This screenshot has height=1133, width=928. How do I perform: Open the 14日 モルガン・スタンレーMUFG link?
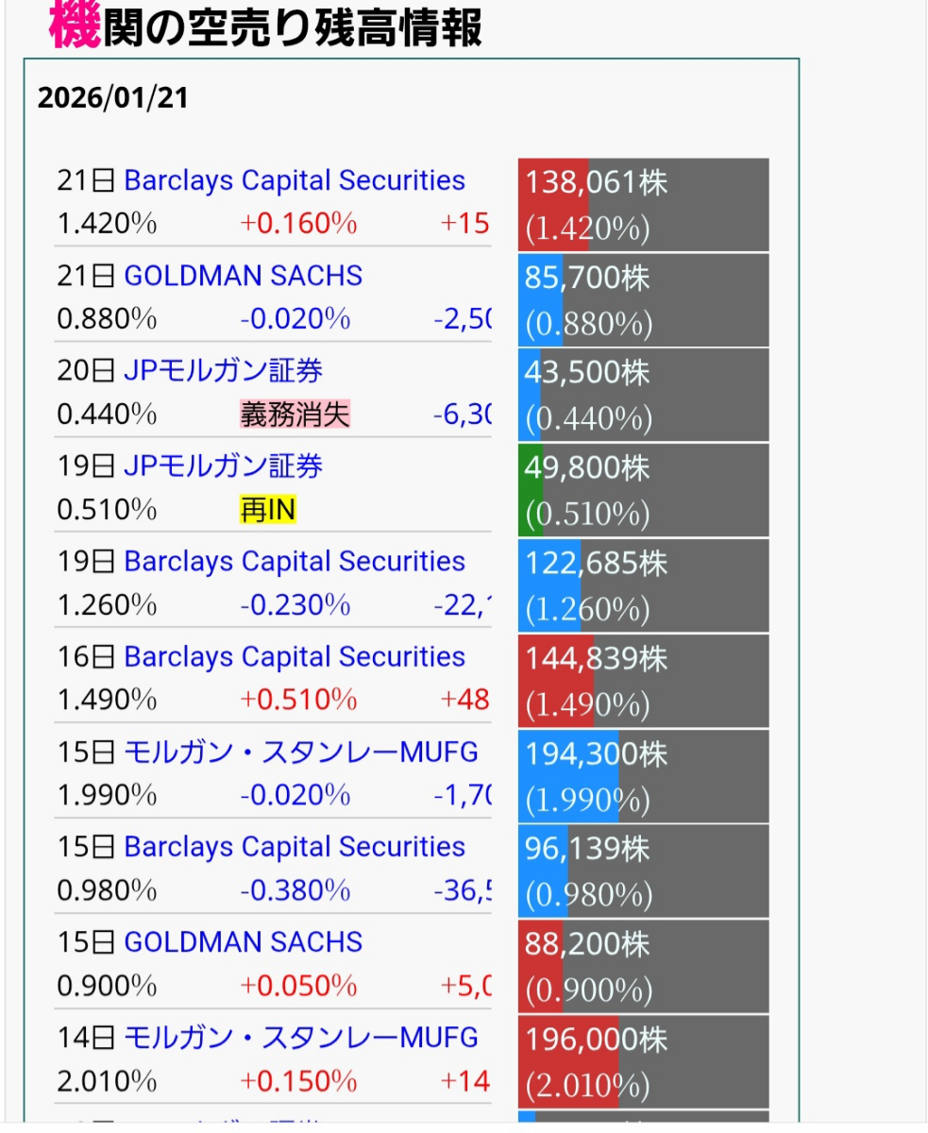[x=300, y=1038]
